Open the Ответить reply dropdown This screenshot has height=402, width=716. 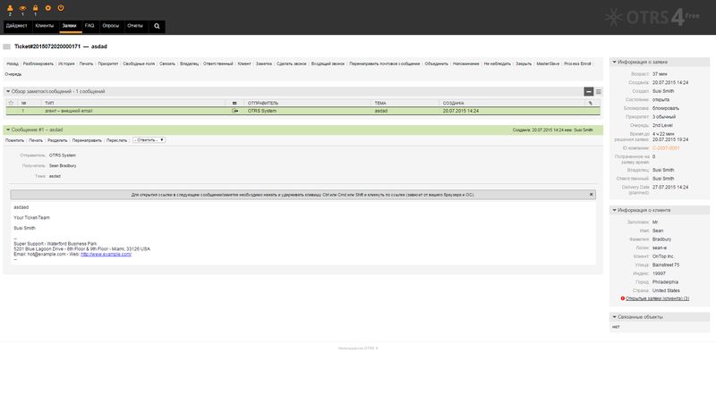tap(149, 140)
